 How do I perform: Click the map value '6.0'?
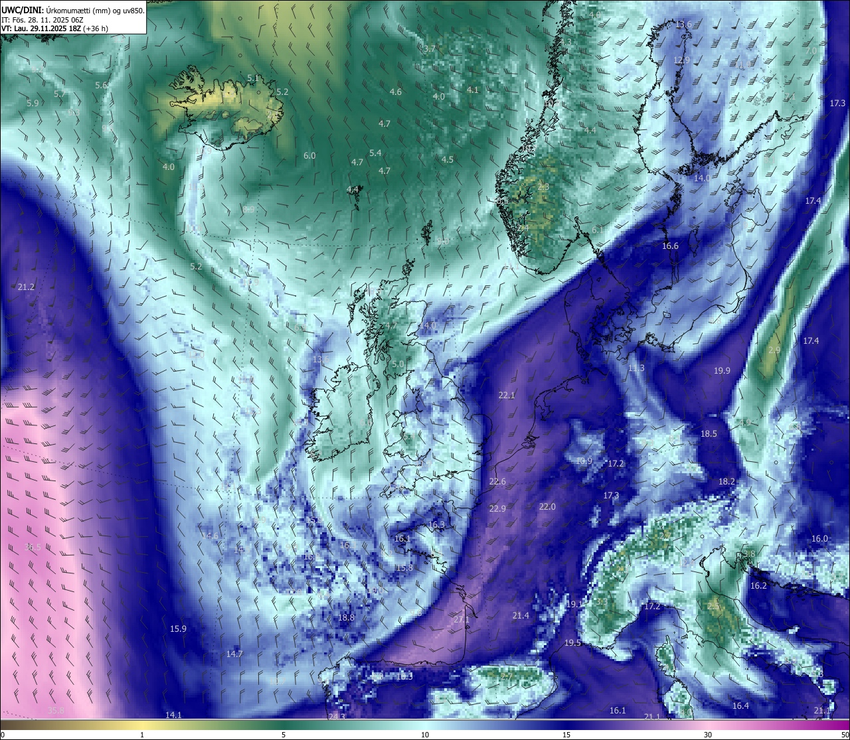pyautogui.click(x=309, y=155)
